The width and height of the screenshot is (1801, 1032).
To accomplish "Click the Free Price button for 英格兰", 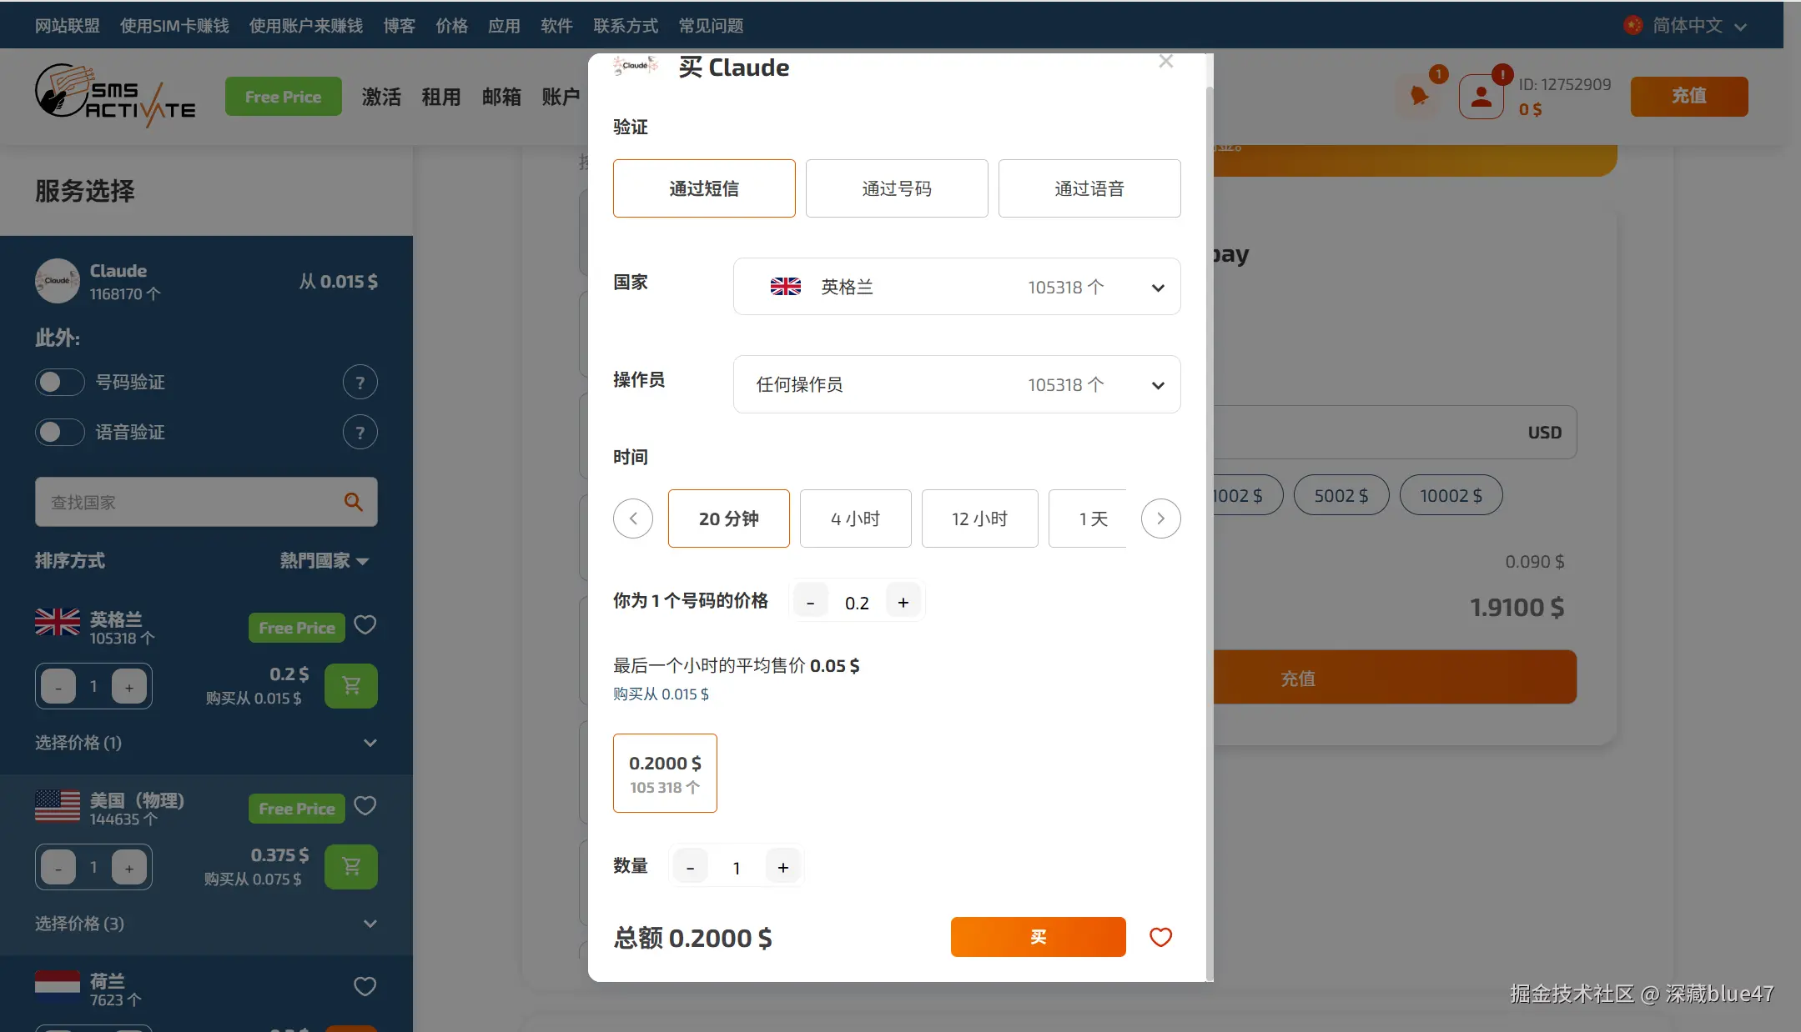I will [x=295, y=627].
